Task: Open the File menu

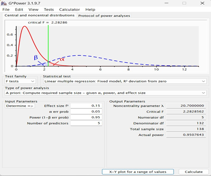Action: [6, 10]
